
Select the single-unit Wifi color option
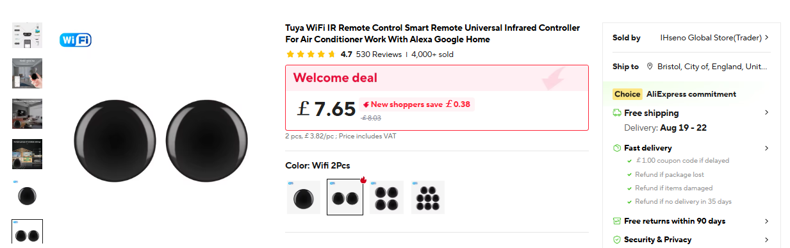[x=304, y=197]
